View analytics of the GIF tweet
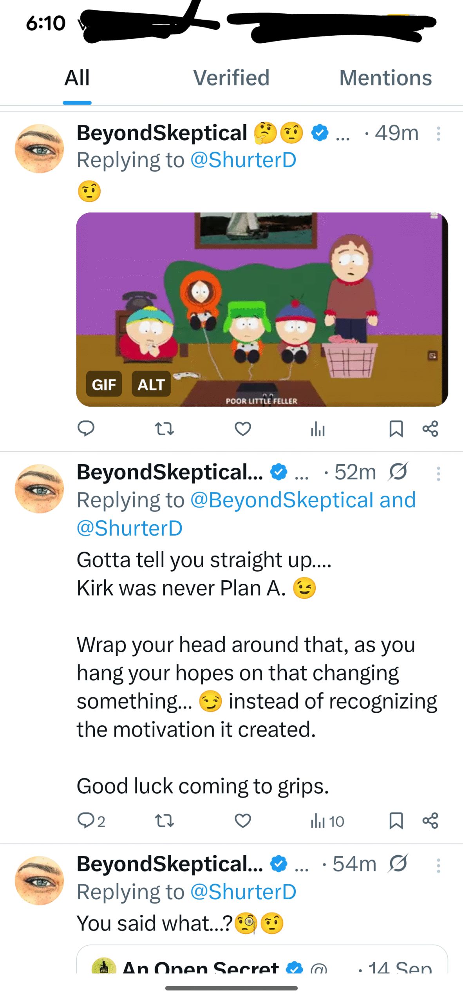 coord(318,429)
